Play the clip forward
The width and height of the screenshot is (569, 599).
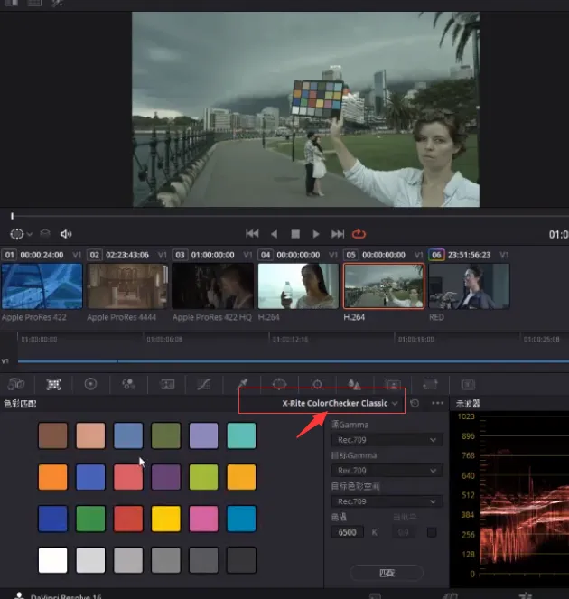(x=316, y=234)
